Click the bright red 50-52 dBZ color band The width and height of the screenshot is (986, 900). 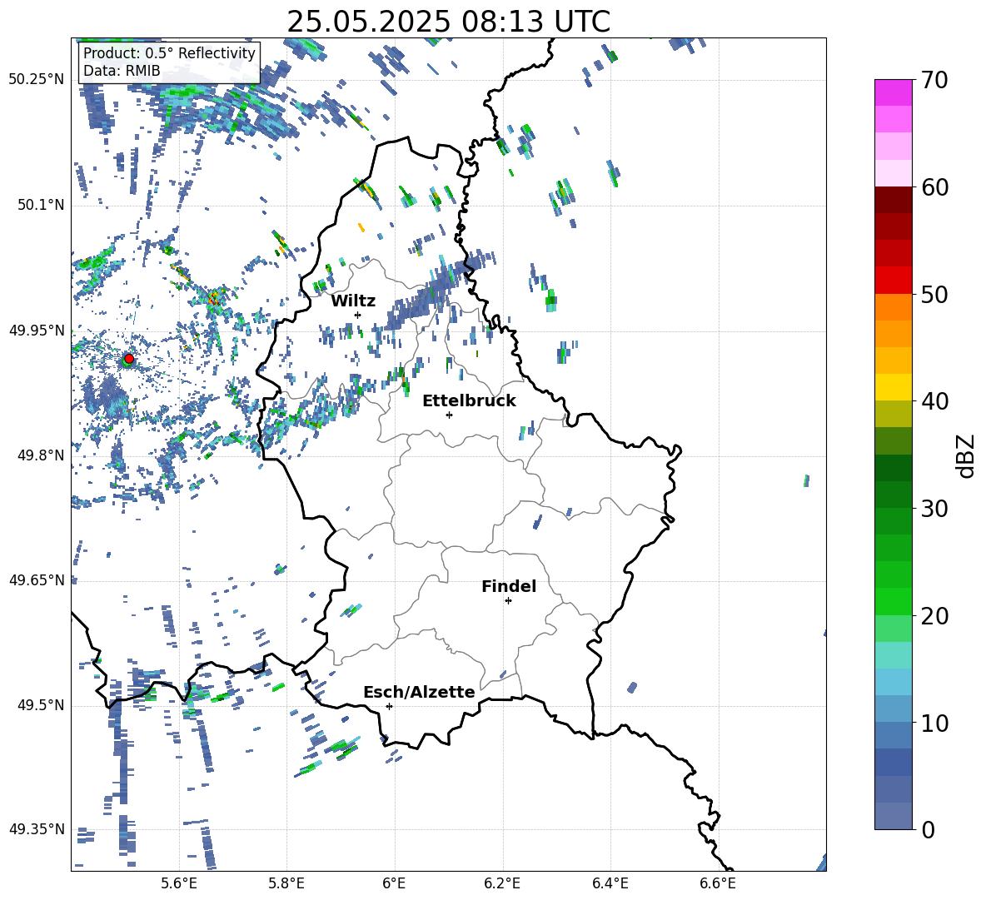point(894,281)
